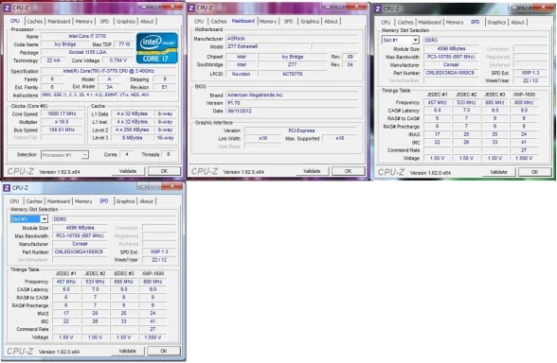Click the part number field in Slot #1 window
This screenshot has height=363, width=557.
[451, 73]
